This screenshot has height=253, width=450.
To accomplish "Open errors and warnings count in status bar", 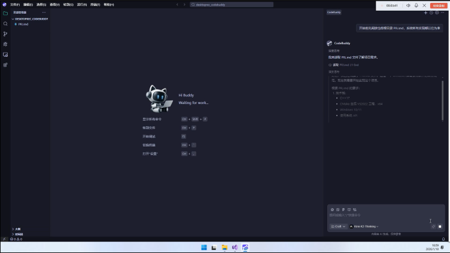I will click(x=16, y=239).
